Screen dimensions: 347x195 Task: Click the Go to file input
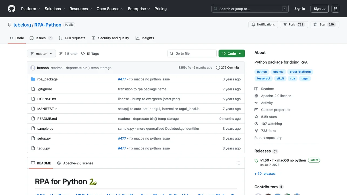click(x=192, y=54)
